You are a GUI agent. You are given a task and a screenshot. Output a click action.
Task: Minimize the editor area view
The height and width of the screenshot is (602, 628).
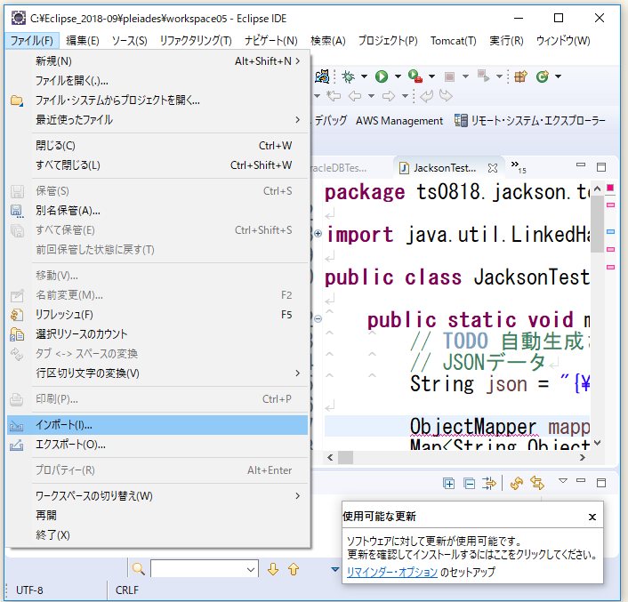pos(580,165)
